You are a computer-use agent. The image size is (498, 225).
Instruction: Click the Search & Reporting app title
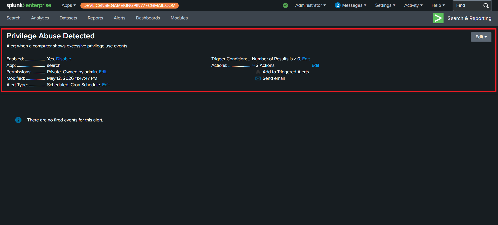tap(469, 18)
